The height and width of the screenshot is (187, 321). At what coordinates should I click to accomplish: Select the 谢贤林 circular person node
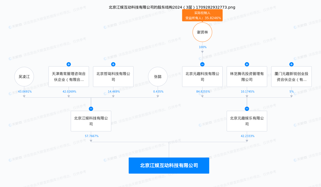tap(202, 32)
